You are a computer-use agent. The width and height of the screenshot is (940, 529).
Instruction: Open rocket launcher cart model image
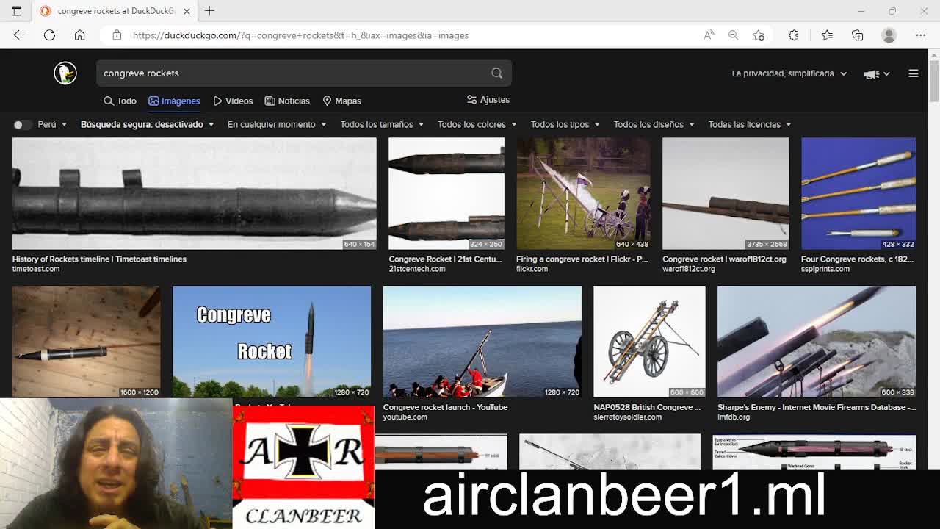click(x=649, y=342)
